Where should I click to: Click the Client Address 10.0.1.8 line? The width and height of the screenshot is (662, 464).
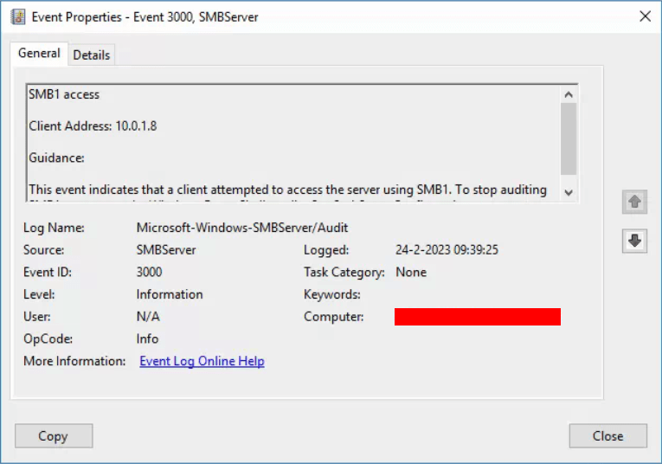pyautogui.click(x=93, y=126)
